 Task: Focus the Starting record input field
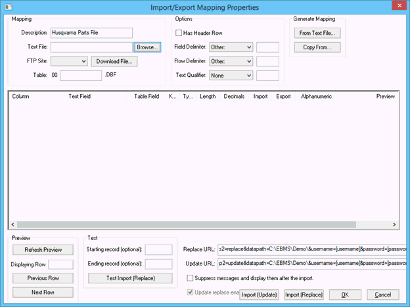[158, 250]
